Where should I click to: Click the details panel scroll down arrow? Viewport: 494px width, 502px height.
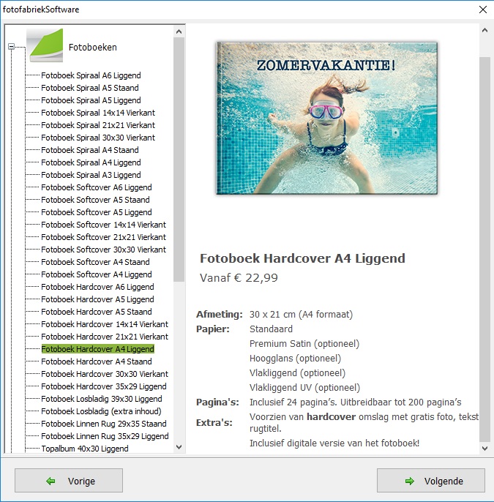484,447
